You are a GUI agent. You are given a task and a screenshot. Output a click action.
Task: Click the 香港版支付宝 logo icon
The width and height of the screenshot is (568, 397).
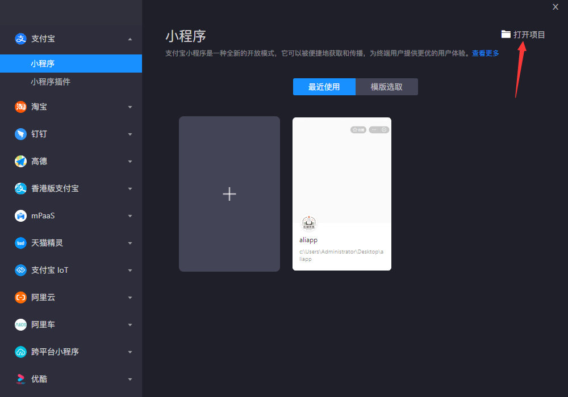click(x=20, y=188)
